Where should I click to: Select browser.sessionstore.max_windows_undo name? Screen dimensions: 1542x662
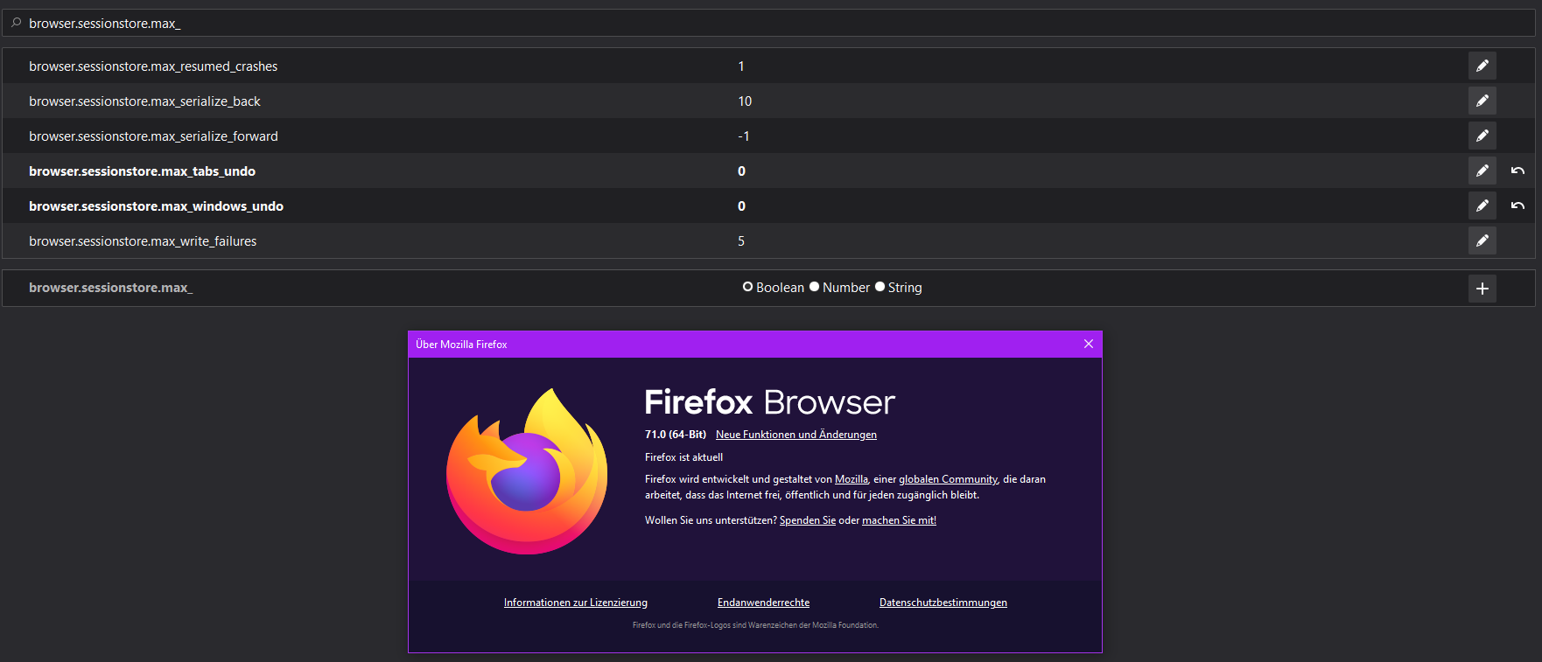[x=156, y=206]
